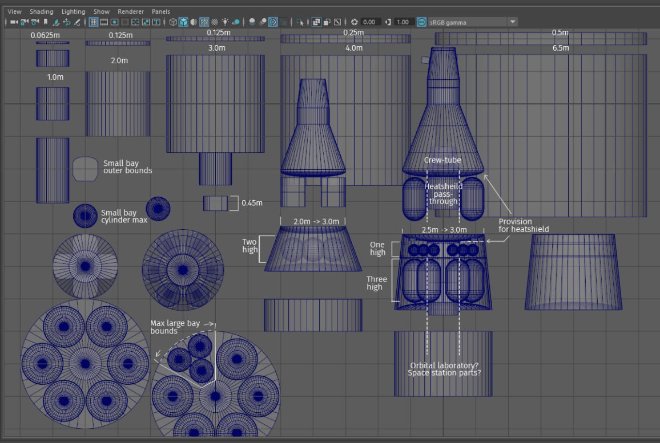Viewport: 660px width, 443px height.
Task: Click the Image Plane icon
Action: click(x=56, y=22)
